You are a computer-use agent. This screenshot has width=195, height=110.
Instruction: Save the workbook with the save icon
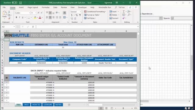click(20, 3)
